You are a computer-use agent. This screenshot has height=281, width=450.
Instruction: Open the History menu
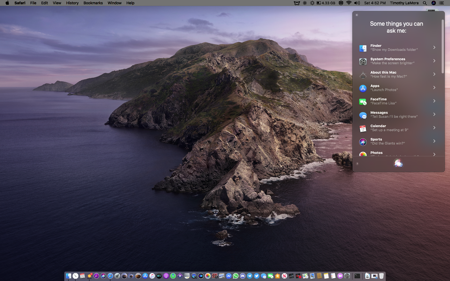click(x=72, y=3)
